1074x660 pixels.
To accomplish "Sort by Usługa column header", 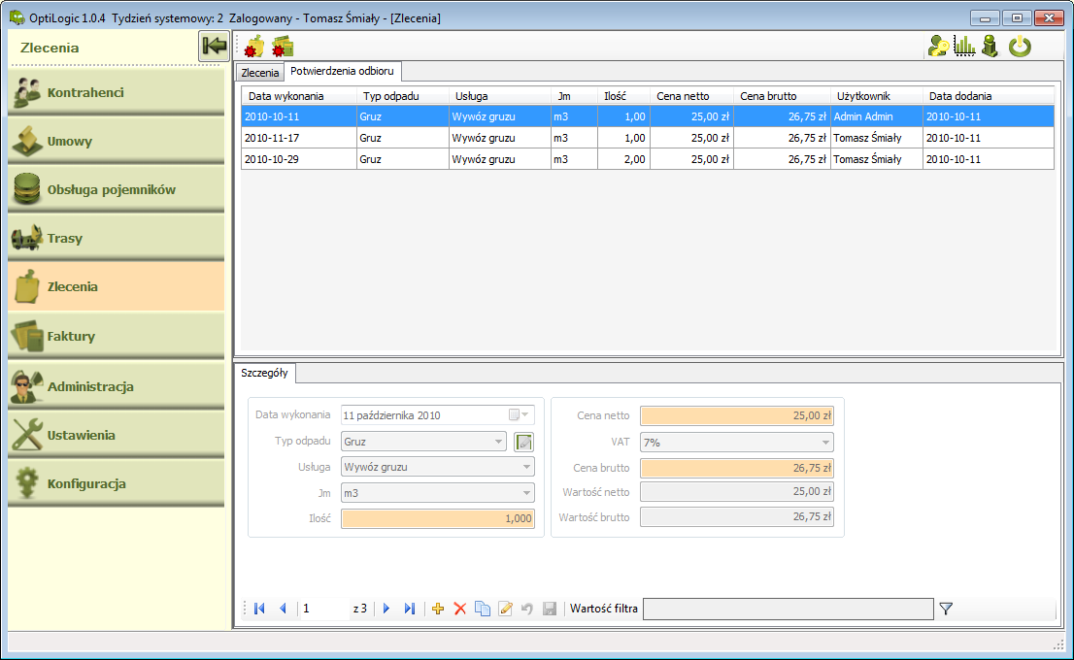I will pyautogui.click(x=500, y=96).
